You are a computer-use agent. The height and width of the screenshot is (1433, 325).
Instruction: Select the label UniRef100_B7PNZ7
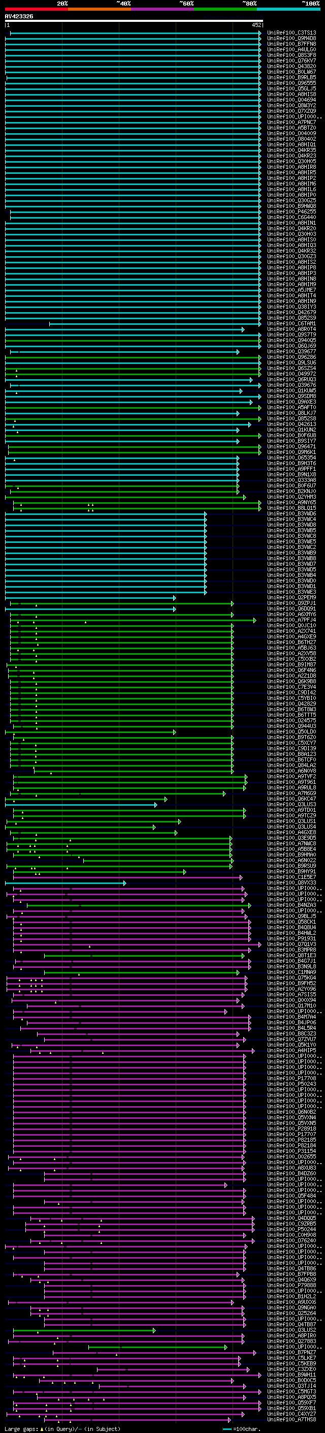[291, 1352]
